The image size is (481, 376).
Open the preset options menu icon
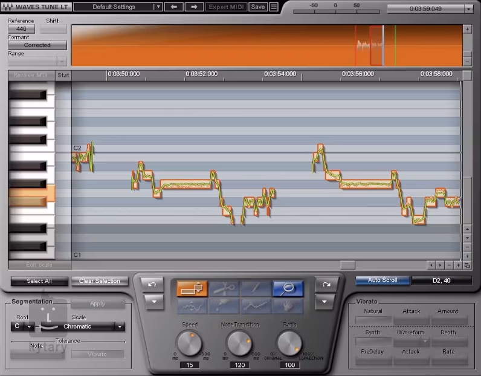tap(274, 7)
